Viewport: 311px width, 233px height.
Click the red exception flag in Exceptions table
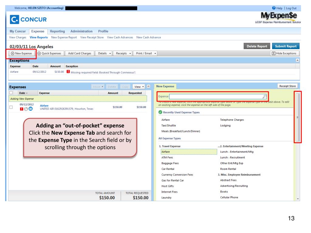coord(68,72)
